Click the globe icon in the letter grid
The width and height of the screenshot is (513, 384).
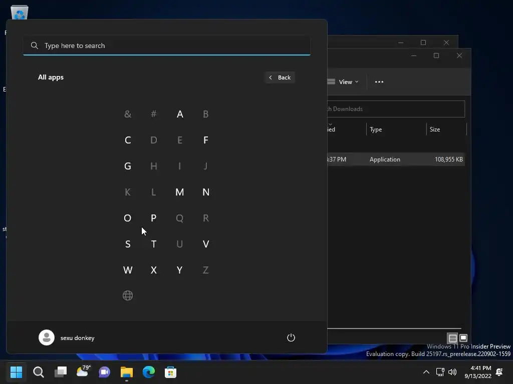(128, 295)
